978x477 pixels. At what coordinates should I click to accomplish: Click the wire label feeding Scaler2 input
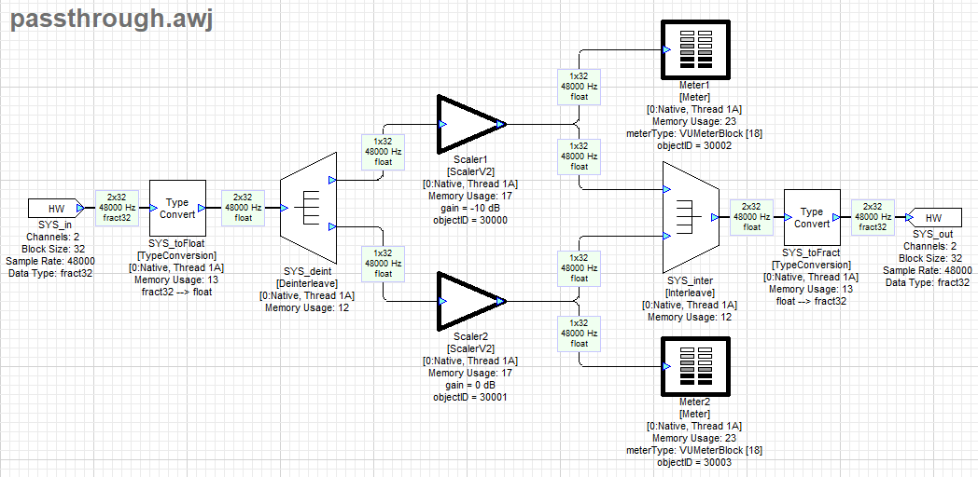[384, 265]
